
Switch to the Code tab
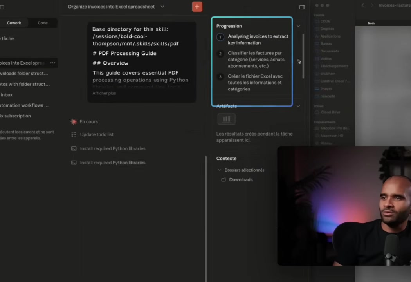pos(42,23)
